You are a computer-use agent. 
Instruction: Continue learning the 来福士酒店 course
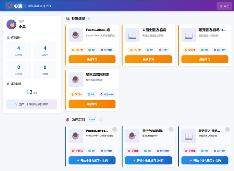point(148,60)
